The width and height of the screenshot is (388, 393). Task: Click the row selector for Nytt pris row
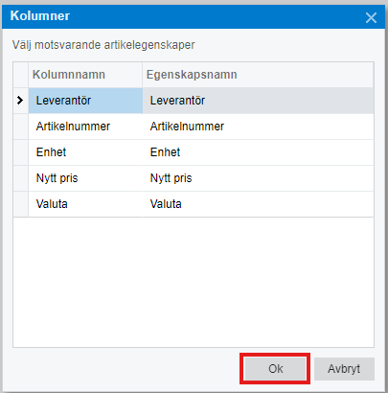click(21, 178)
